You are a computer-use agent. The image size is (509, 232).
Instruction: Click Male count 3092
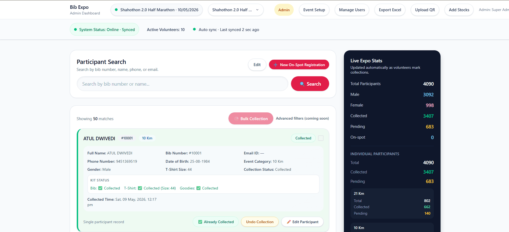pyautogui.click(x=428, y=94)
